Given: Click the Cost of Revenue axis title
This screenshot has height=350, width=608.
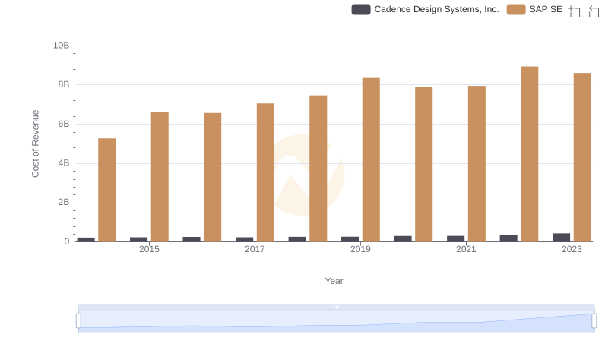Looking at the screenshot, I should point(35,143).
